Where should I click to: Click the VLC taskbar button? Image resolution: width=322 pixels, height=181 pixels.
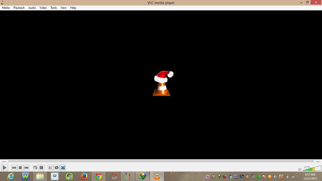tap(157, 176)
